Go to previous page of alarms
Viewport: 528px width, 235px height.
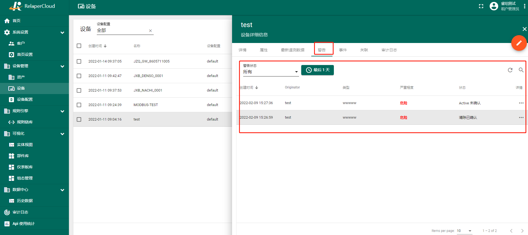click(x=511, y=231)
